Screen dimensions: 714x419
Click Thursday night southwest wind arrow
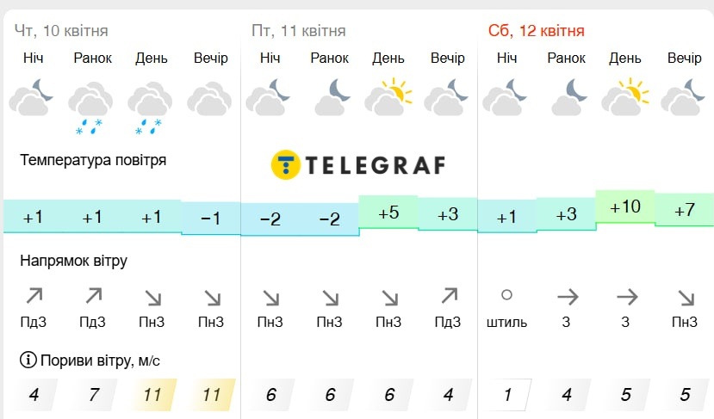click(34, 296)
